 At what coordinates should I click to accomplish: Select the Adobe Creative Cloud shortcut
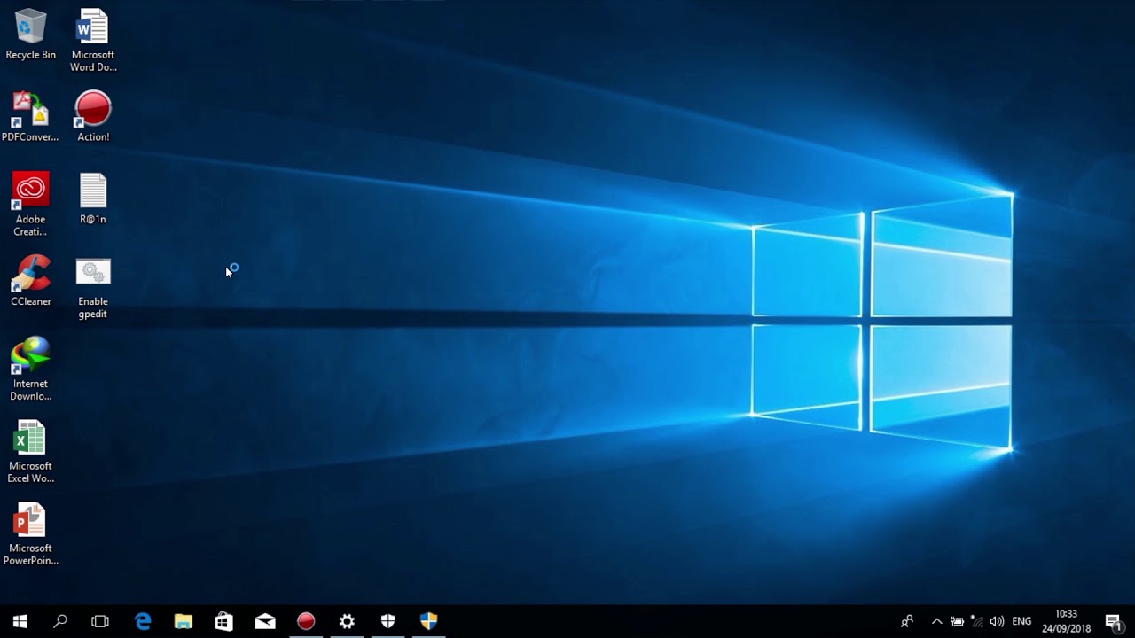(x=30, y=205)
